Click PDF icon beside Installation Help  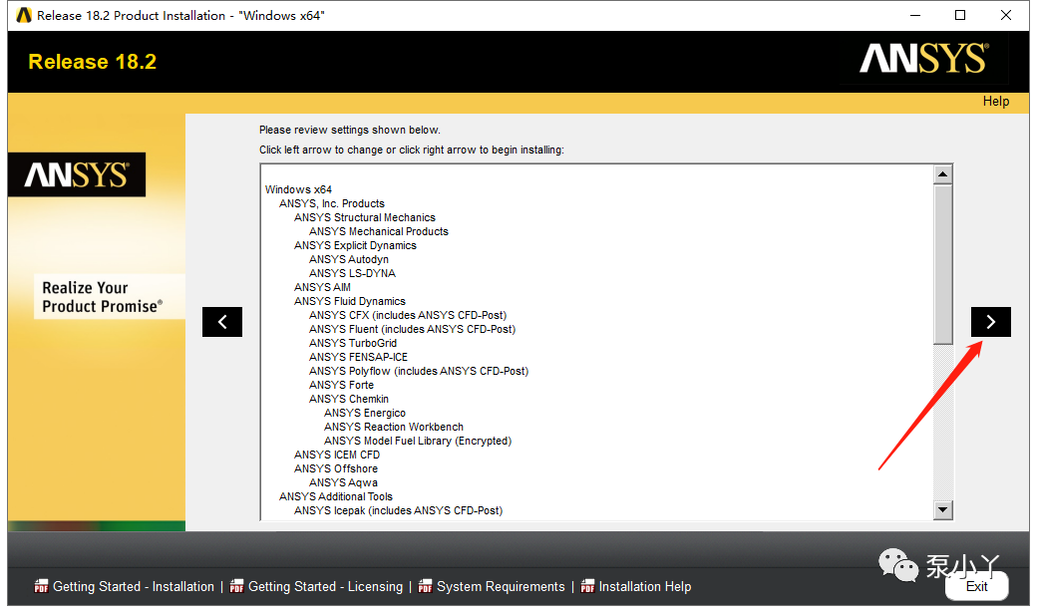coord(587,586)
